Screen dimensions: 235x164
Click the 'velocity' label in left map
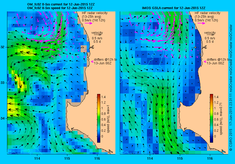[x=97, y=33]
